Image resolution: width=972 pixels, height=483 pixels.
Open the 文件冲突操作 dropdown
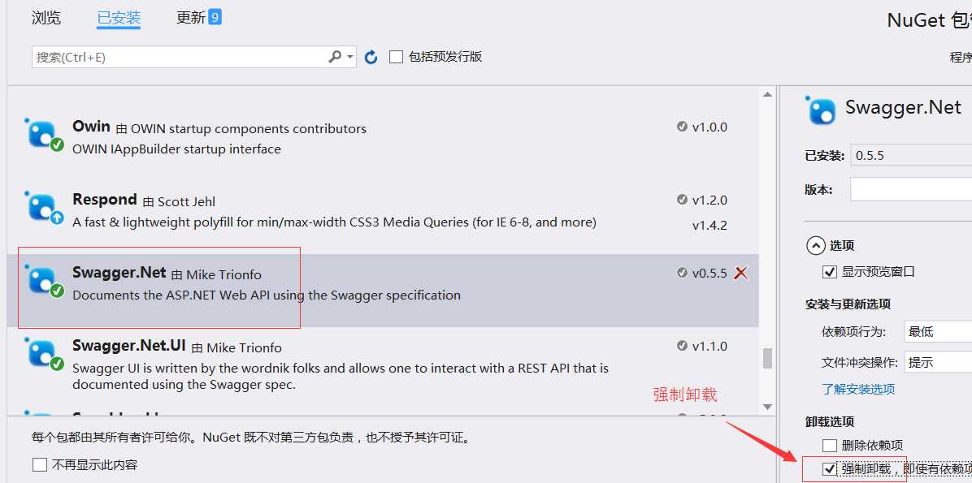938,362
